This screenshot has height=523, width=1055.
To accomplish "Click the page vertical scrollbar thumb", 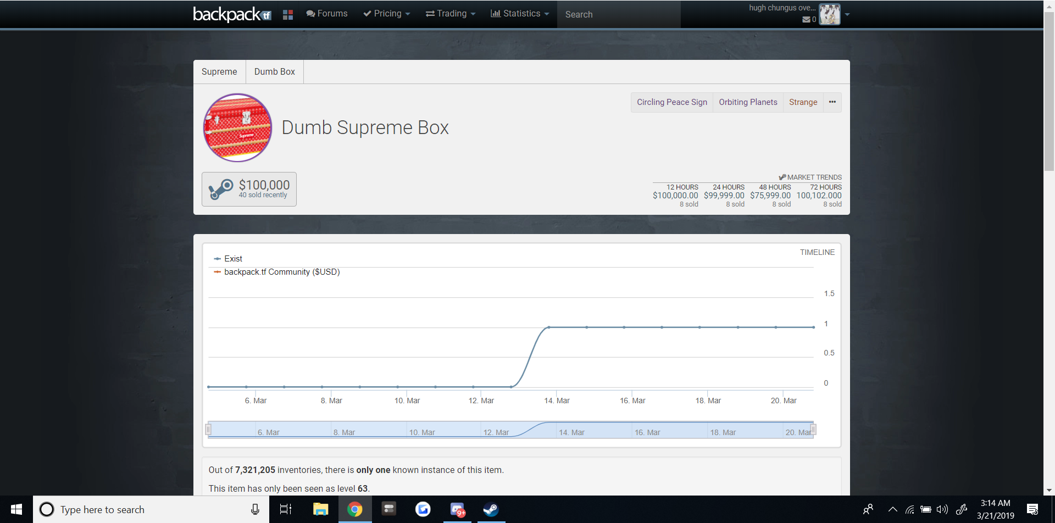I will [x=1049, y=91].
